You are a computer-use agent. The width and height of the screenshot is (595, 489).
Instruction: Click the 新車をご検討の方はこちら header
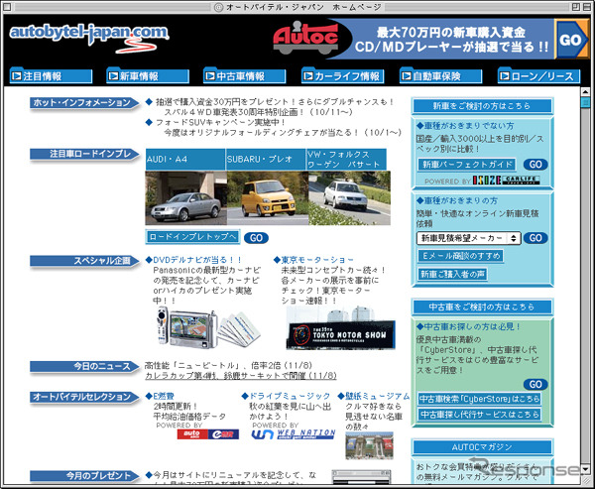click(x=482, y=106)
